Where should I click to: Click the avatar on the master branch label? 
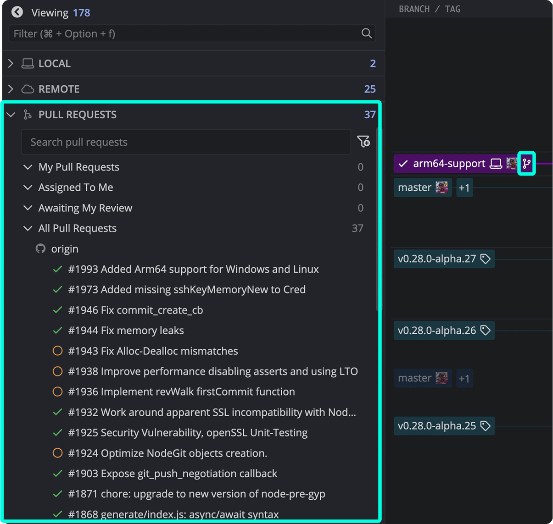click(441, 187)
